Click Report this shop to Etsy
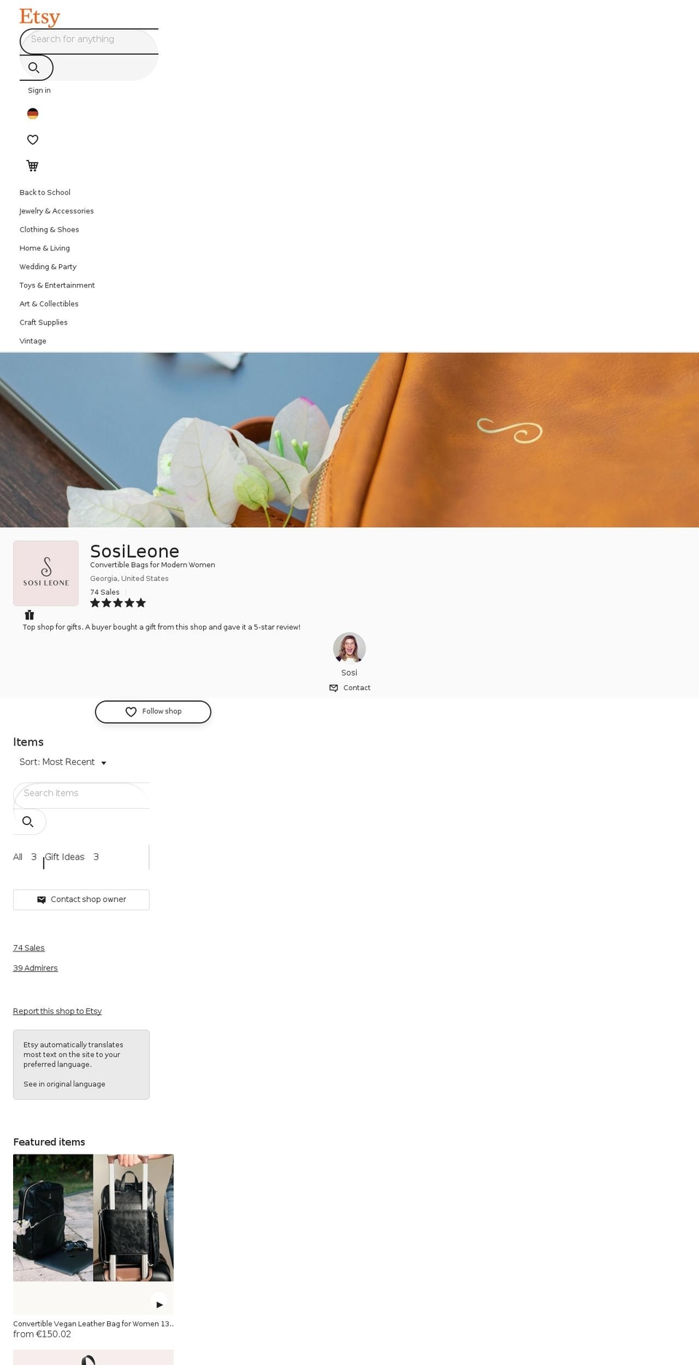 click(x=58, y=1011)
